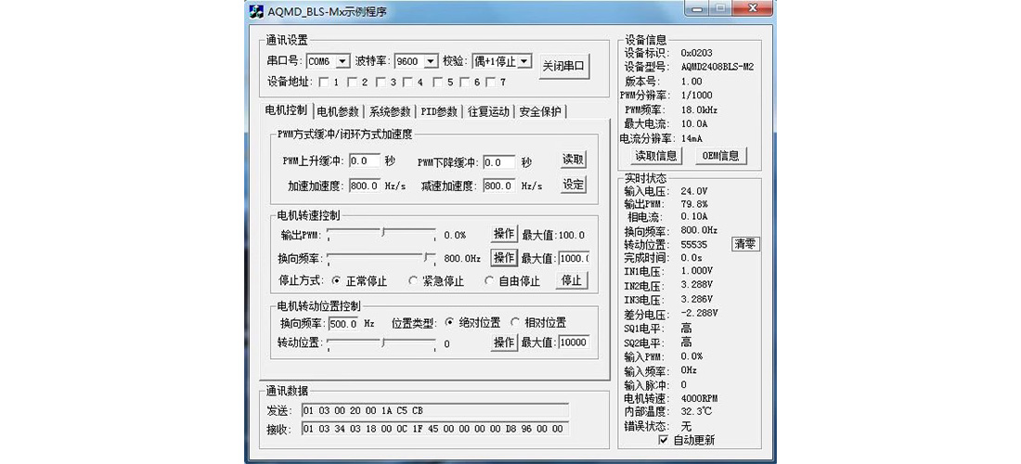Click 操作 button in the 转动位置 row

pyautogui.click(x=504, y=342)
